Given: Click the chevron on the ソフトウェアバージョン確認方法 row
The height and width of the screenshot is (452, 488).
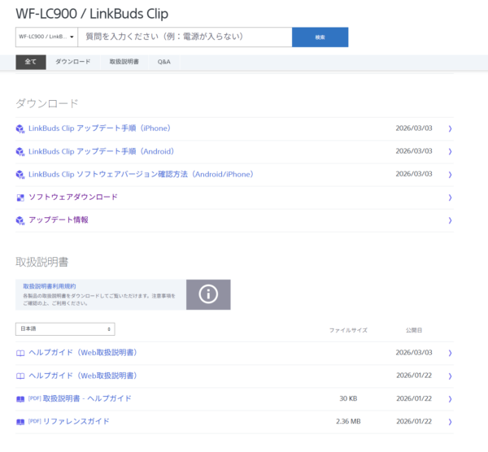Looking at the screenshot, I should coord(450,175).
